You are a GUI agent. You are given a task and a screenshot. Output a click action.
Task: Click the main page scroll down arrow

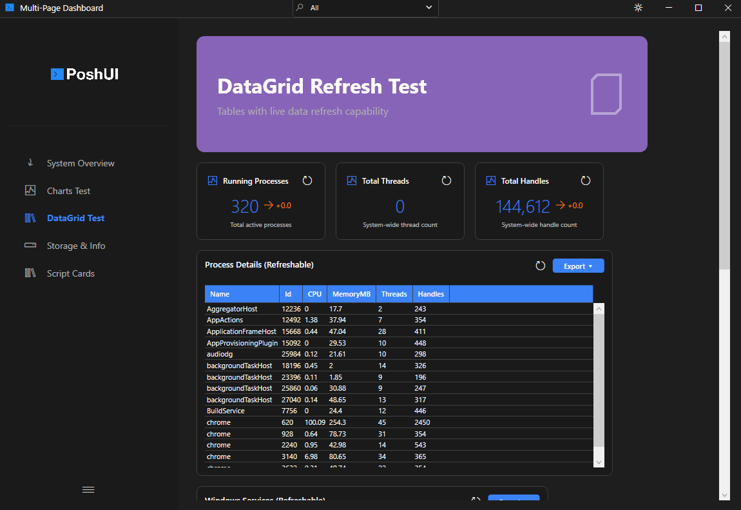pyautogui.click(x=724, y=495)
